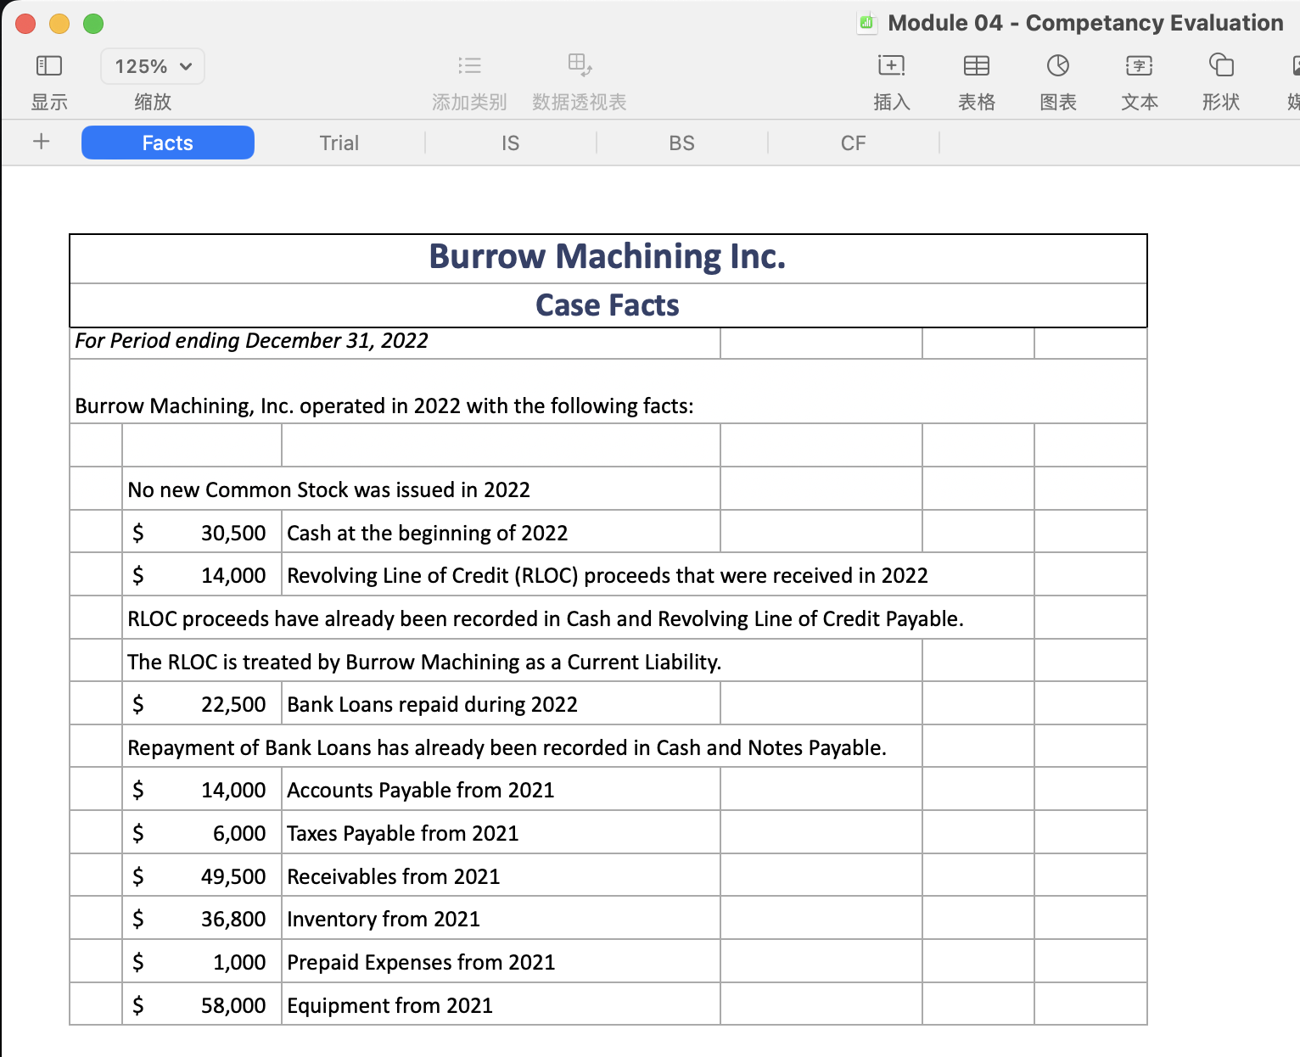The width and height of the screenshot is (1300, 1057).
Task: Switch to the IS sheet tab
Action: click(510, 143)
